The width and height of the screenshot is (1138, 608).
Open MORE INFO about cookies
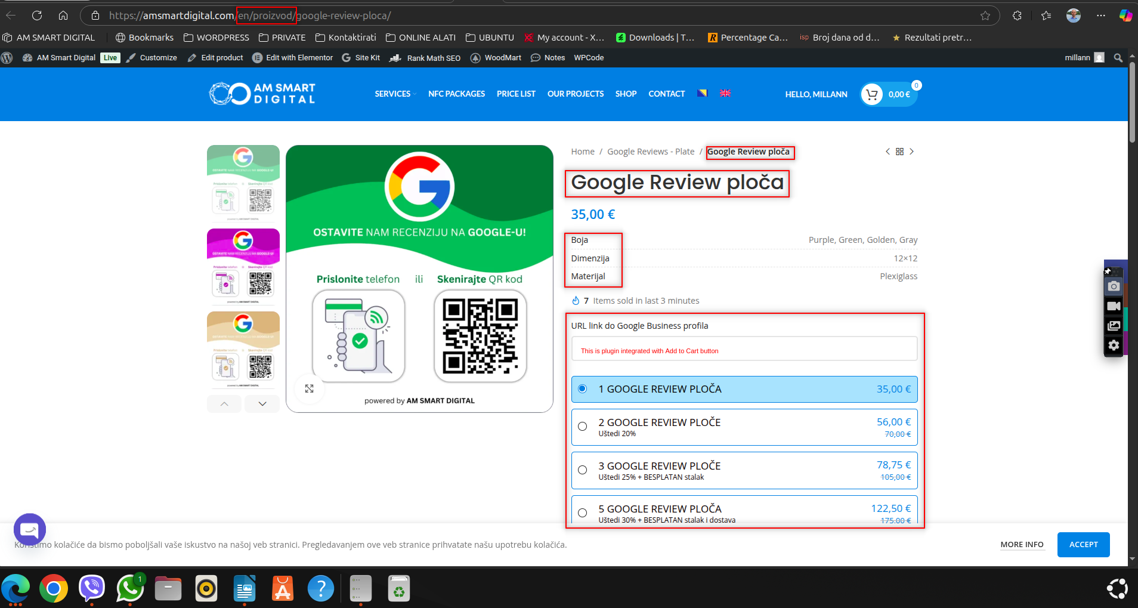tap(1022, 545)
